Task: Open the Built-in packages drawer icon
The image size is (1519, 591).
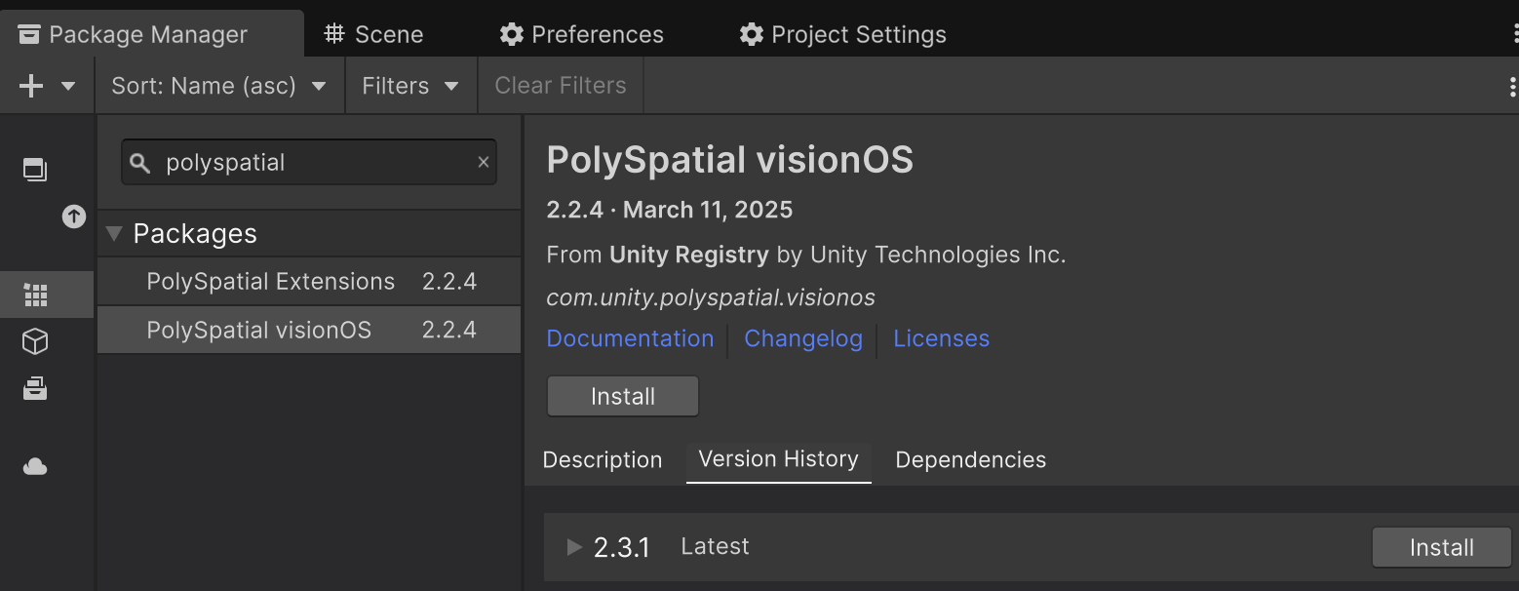Action: [35, 389]
